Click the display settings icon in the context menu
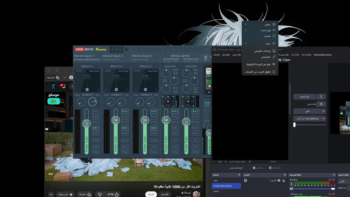 point(274,51)
